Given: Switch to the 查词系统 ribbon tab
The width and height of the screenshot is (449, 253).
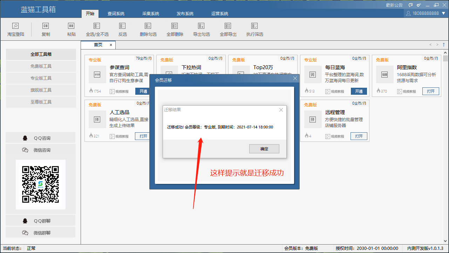Looking at the screenshot, I should pyautogui.click(x=116, y=14).
